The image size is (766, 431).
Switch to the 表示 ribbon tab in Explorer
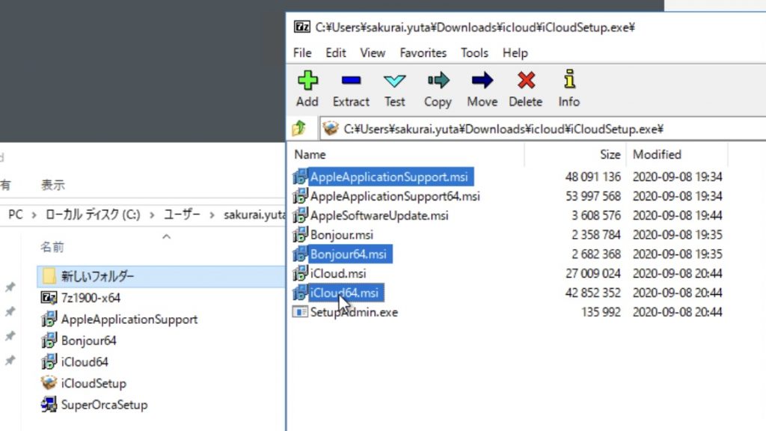coord(53,186)
